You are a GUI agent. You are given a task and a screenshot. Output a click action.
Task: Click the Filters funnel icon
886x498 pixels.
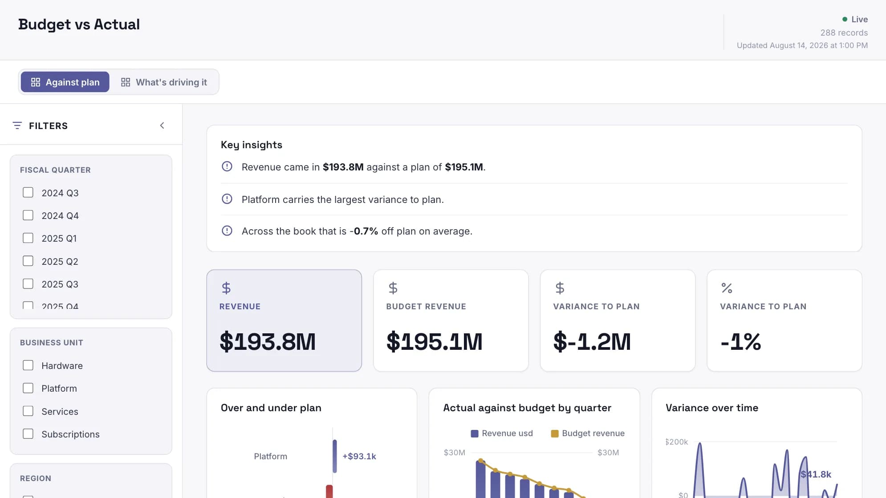(x=17, y=126)
